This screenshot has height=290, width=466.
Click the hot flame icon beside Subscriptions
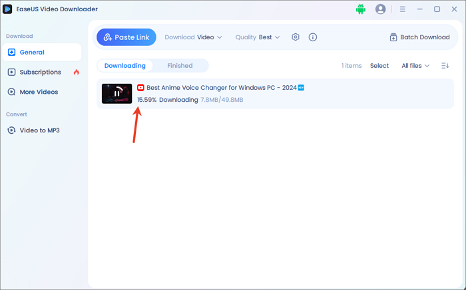(77, 72)
